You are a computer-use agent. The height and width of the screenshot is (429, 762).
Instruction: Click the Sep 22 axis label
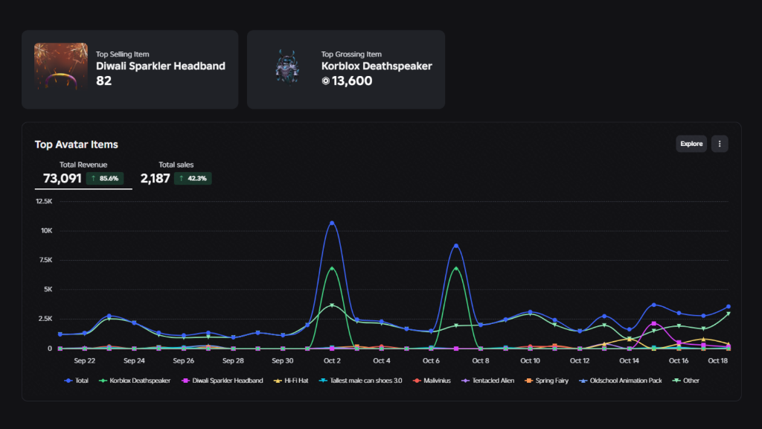pyautogui.click(x=85, y=361)
